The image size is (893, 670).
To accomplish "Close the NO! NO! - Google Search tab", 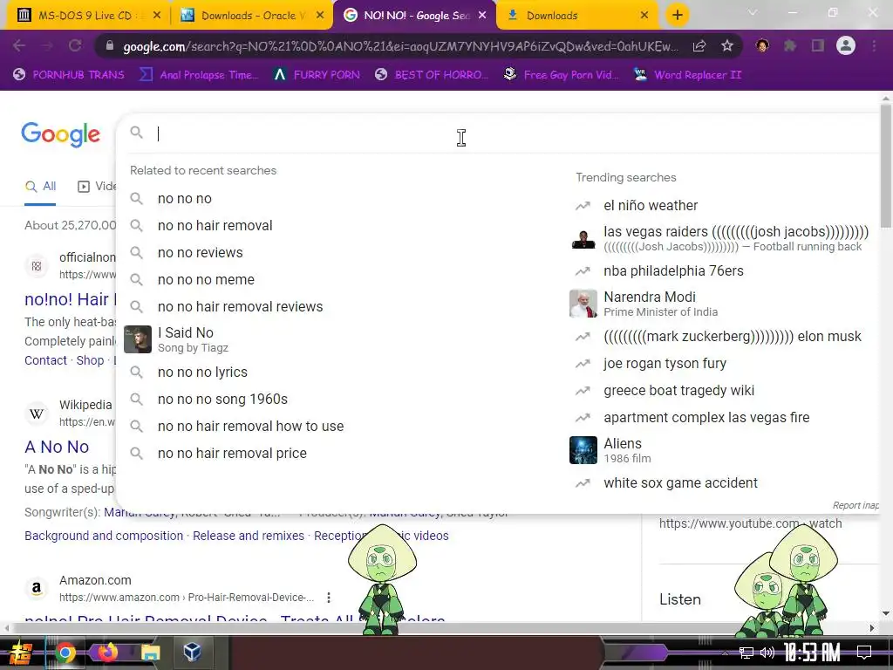I will 482,16.
